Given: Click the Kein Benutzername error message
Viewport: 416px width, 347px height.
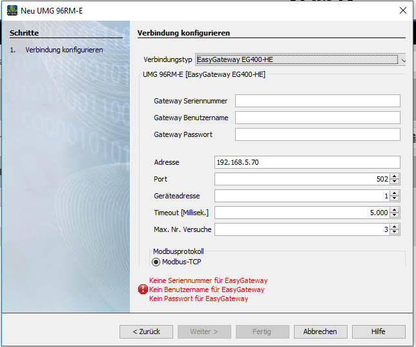Looking at the screenshot, I should tap(207, 289).
